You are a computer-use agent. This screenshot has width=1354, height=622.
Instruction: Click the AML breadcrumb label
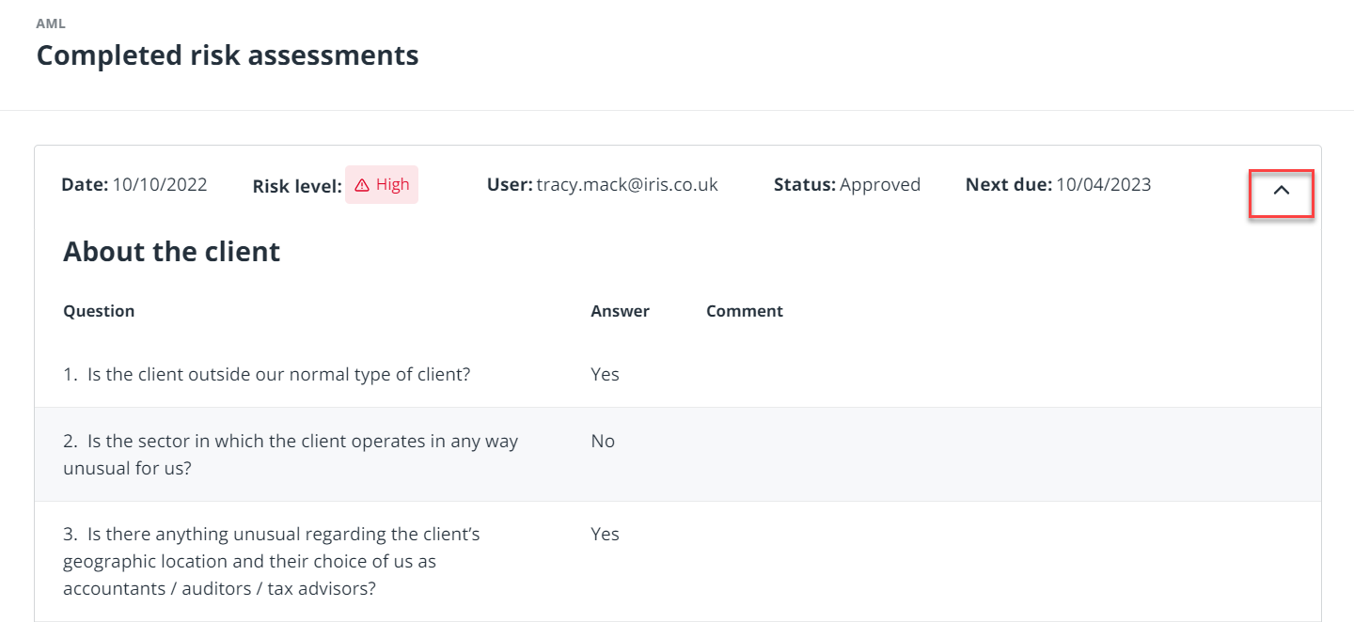click(51, 23)
